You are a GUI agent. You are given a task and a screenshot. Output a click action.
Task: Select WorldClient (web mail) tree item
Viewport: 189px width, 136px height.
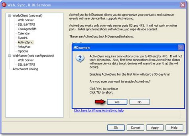(x=28, y=16)
